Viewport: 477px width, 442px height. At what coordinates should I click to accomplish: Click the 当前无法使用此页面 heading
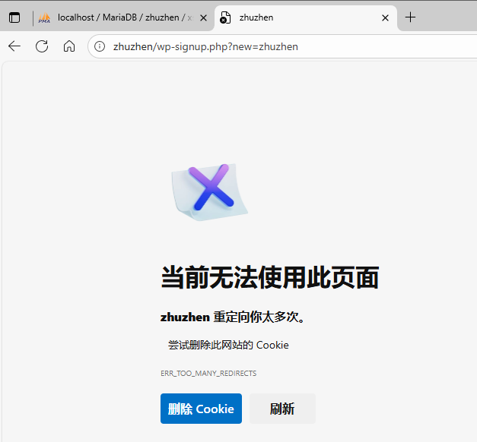(269, 278)
